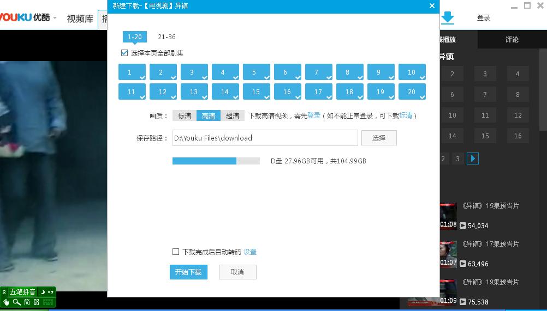Play episode 4 in side panel
The height and width of the screenshot is (311, 547).
(x=518, y=74)
